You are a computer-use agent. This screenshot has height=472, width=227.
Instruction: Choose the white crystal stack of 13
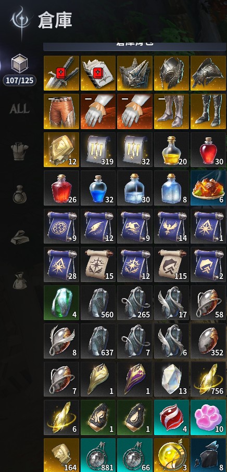coord(172,379)
